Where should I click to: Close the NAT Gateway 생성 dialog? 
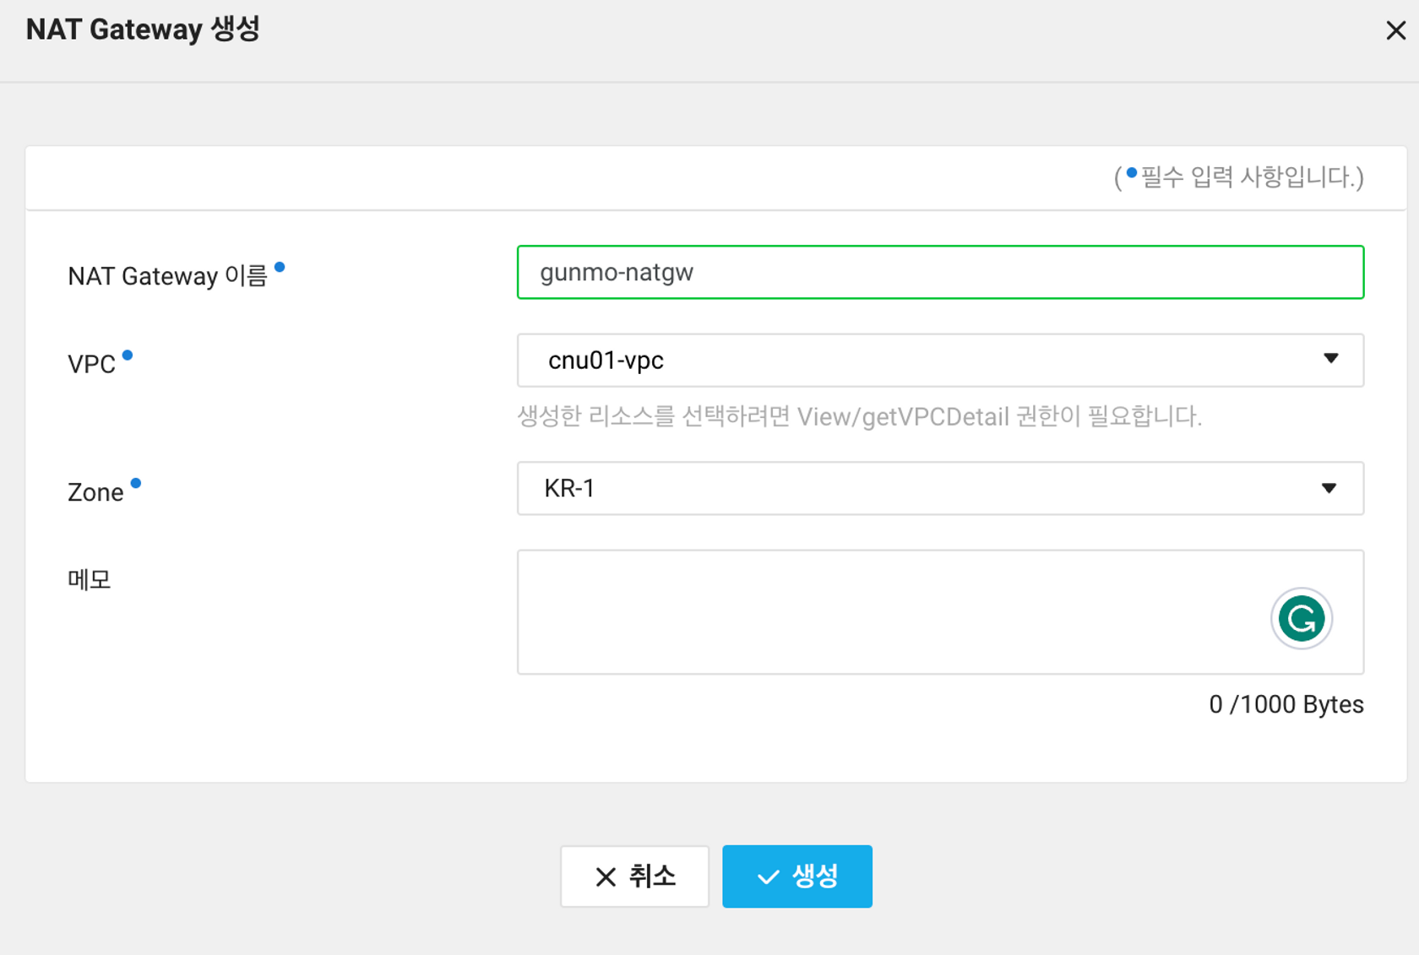[1395, 30]
